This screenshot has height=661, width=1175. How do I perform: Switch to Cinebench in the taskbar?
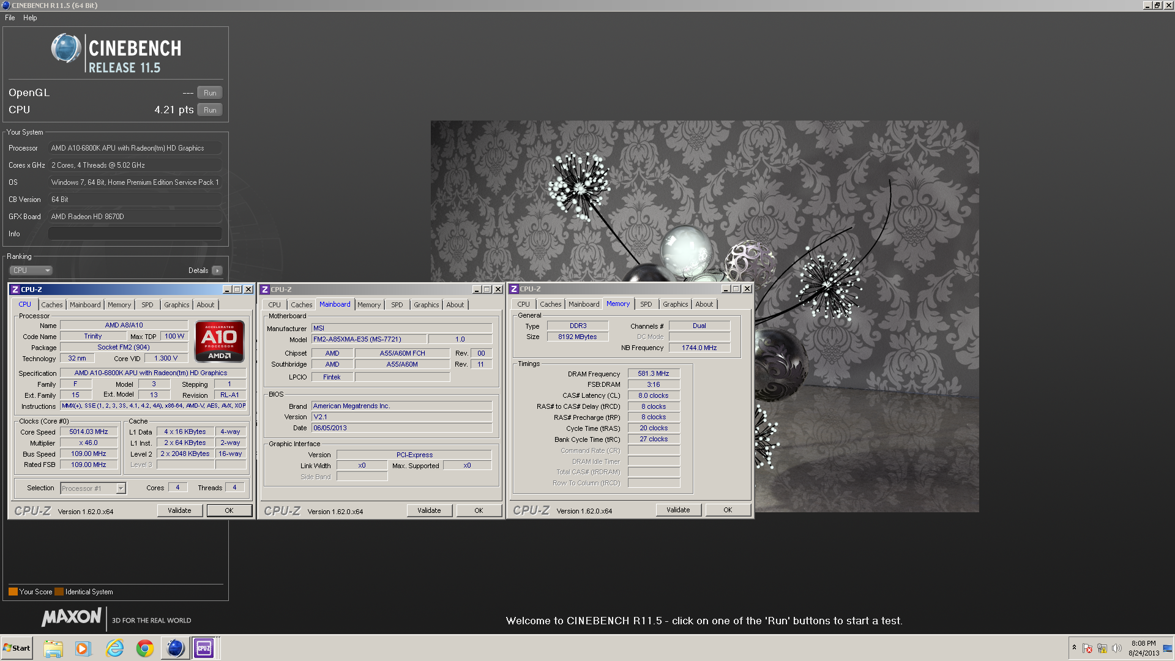point(175,648)
